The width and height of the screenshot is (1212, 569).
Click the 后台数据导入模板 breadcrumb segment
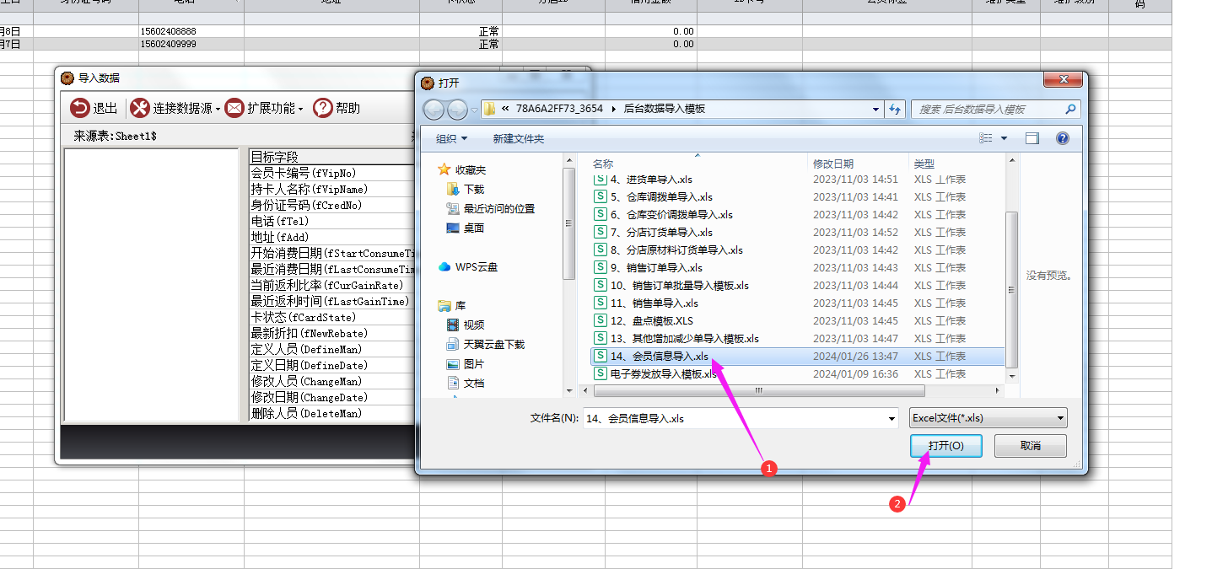tap(664, 109)
